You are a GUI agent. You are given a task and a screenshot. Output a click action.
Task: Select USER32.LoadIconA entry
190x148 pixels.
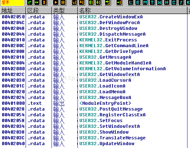(x=102, y=86)
